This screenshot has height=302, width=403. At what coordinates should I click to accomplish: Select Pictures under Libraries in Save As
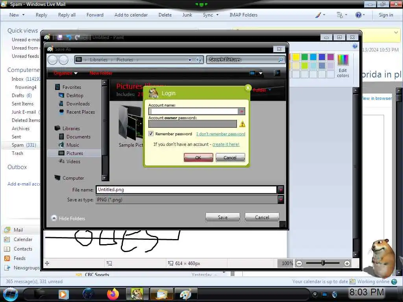coord(74,153)
